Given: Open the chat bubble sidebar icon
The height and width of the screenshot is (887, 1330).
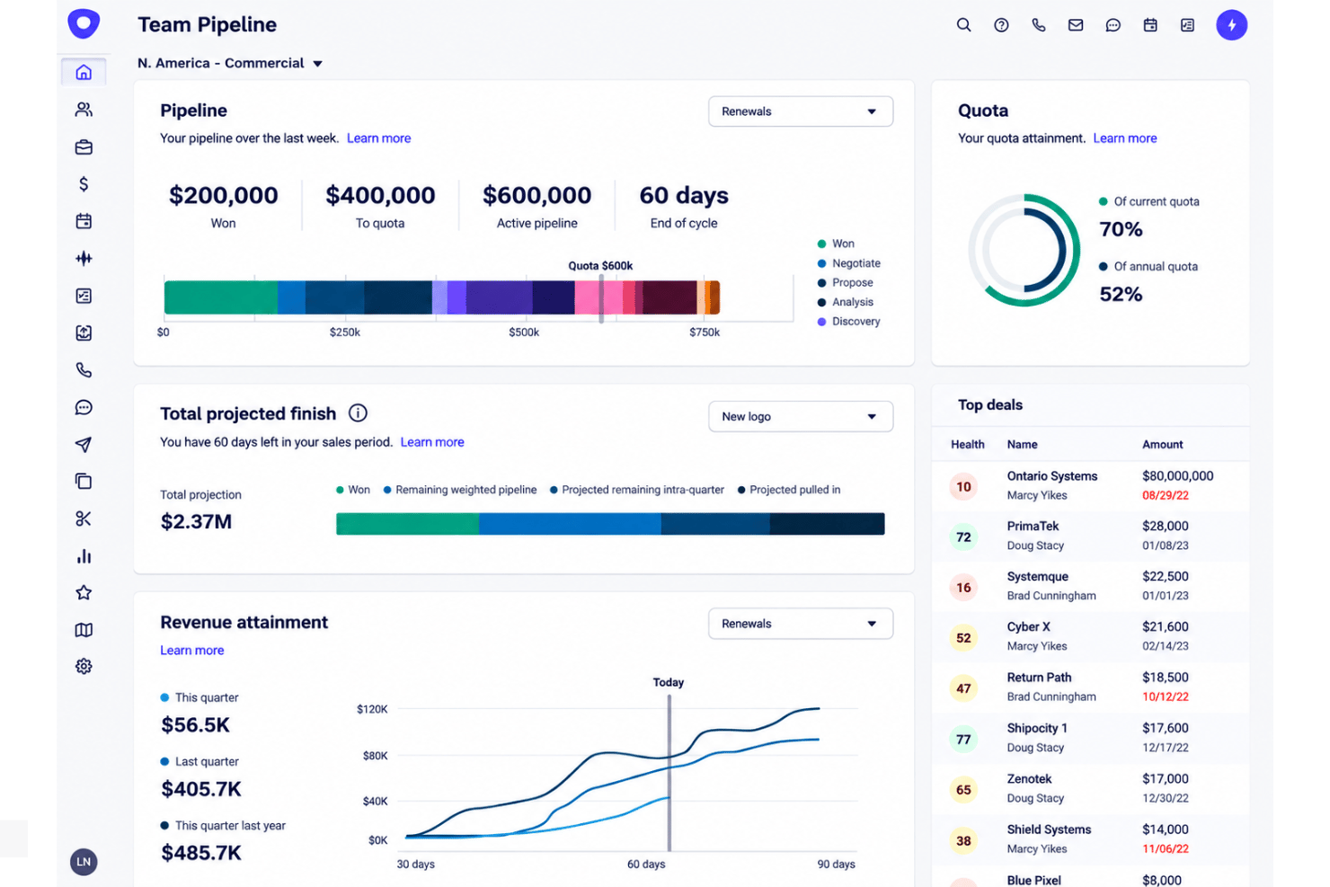Looking at the screenshot, I should tap(84, 407).
